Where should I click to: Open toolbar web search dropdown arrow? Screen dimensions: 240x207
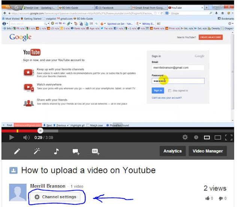[x=48, y=24]
